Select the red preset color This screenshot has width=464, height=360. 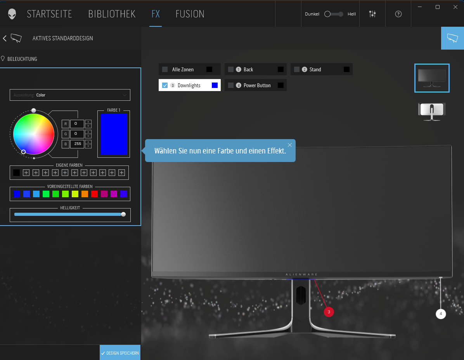[94, 194]
